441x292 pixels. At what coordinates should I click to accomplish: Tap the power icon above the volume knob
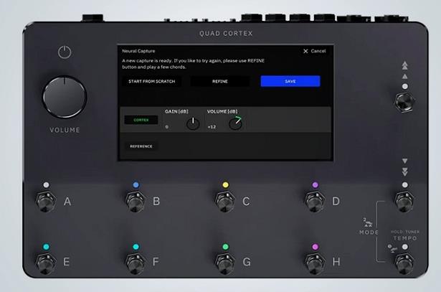point(65,52)
